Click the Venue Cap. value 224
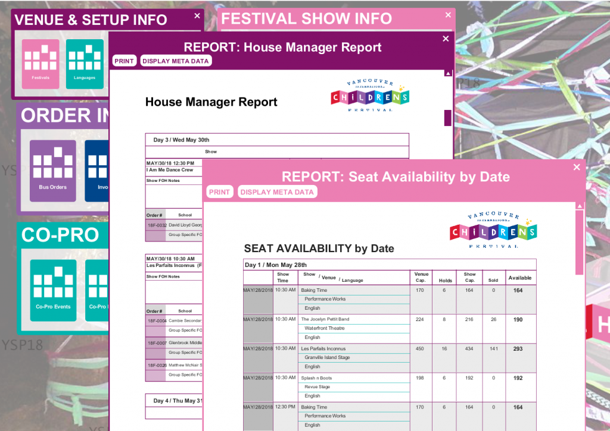The height and width of the screenshot is (431, 610). [x=420, y=320]
